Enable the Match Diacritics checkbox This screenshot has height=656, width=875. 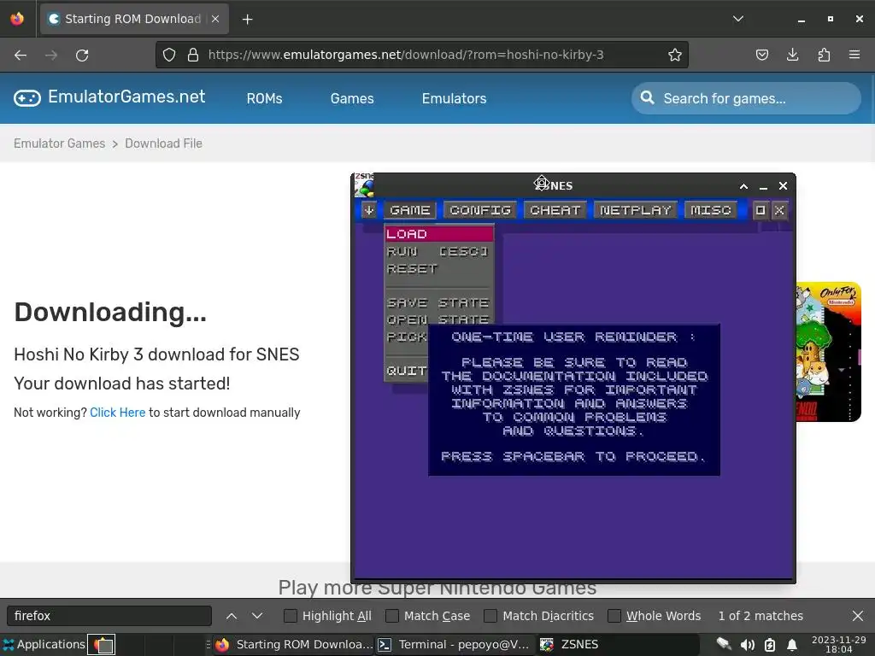(x=490, y=616)
